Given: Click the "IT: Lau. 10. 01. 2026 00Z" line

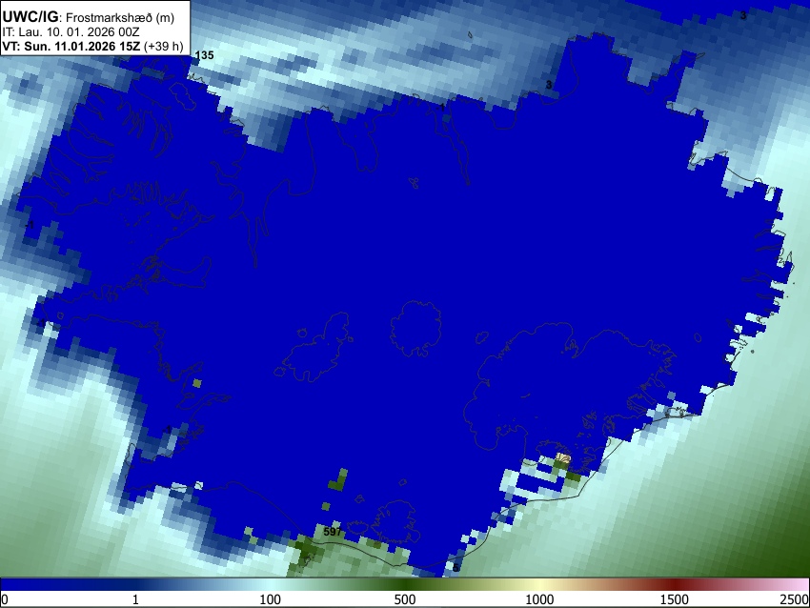Looking at the screenshot, I should coord(71,32).
